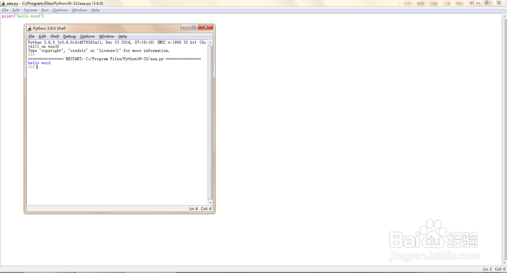Image resolution: width=507 pixels, height=273 pixels.
Task: Click Shell scrollbar down arrow
Action: [x=210, y=203]
